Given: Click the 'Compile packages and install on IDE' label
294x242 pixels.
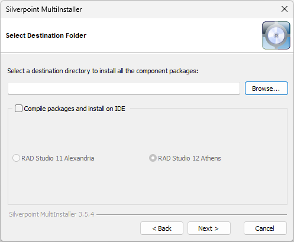Looking at the screenshot, I should [75, 109].
